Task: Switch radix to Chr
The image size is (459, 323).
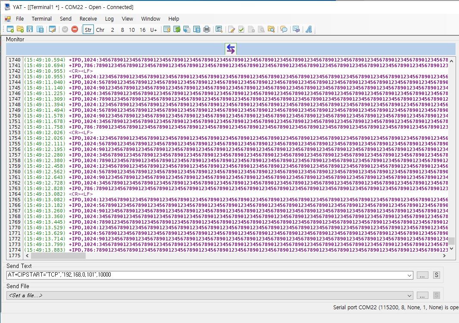Action: click(100, 30)
